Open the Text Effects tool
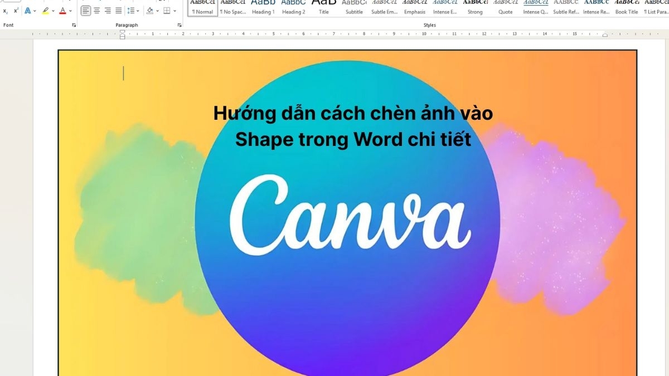This screenshot has height=376, width=669. click(x=28, y=11)
